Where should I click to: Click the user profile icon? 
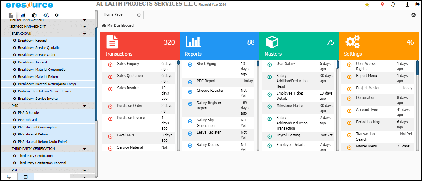pyautogui.click(x=407, y=5)
